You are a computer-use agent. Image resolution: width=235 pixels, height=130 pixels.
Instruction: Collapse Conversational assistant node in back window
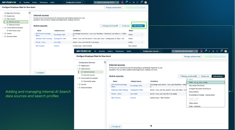click(x=3, y=28)
